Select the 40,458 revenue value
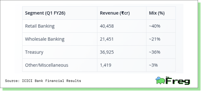Viewport: 201px width, 91px height. coord(107,26)
